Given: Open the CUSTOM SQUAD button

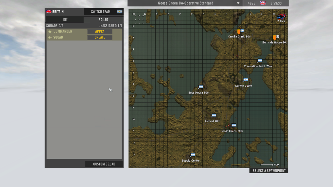Looking at the screenshot, I should [104, 164].
